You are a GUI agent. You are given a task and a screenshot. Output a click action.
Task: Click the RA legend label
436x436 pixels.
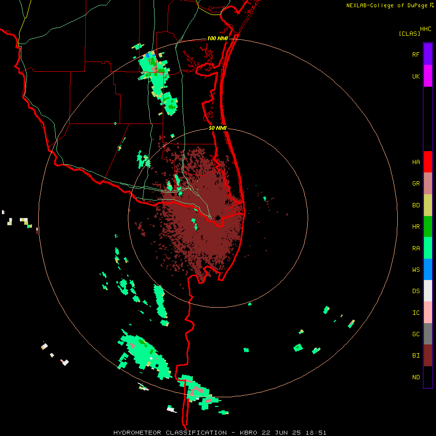click(416, 249)
